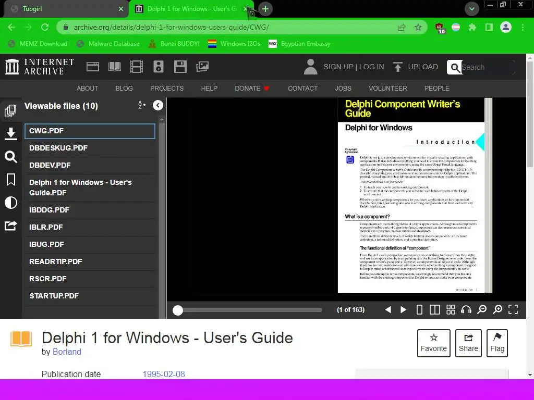Open the Images media icon
Viewport: 534px width, 400px height.
(202, 67)
